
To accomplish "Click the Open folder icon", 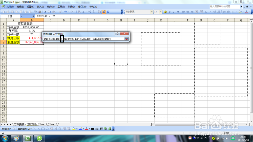I will pos(8,12).
